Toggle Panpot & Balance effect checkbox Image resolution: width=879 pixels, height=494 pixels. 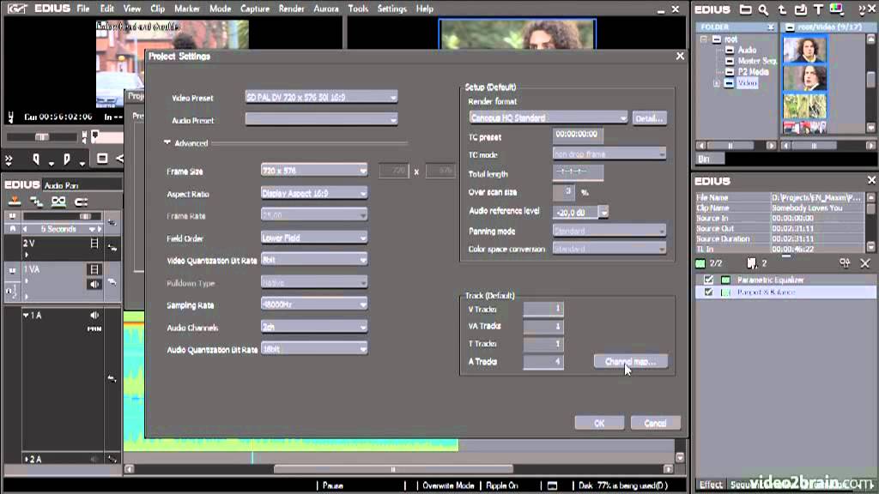pyautogui.click(x=708, y=292)
